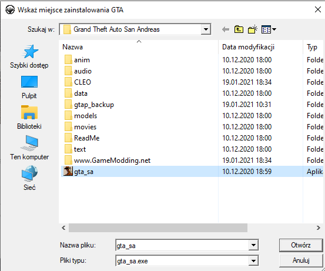Open Pulpit in the sidebar
Screen dimensions: 325x271
(29, 87)
